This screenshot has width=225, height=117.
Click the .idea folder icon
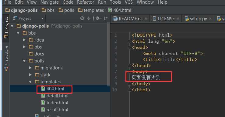[31, 40]
